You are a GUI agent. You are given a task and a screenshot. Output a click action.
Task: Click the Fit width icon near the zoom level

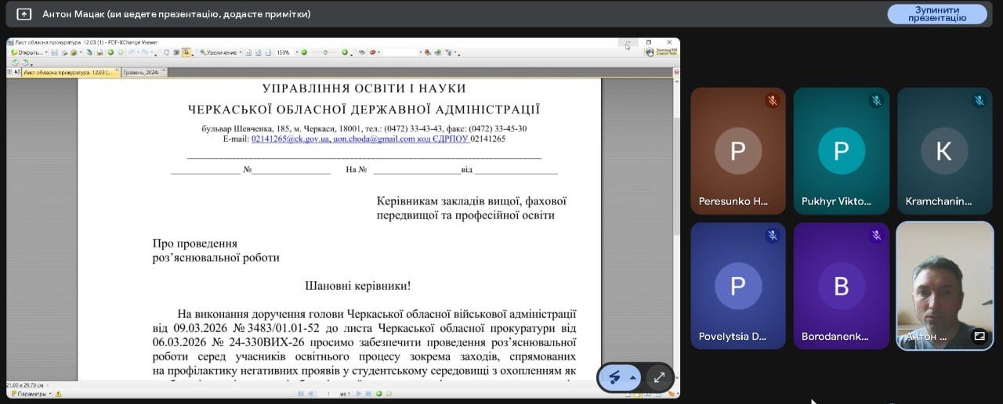[268, 52]
